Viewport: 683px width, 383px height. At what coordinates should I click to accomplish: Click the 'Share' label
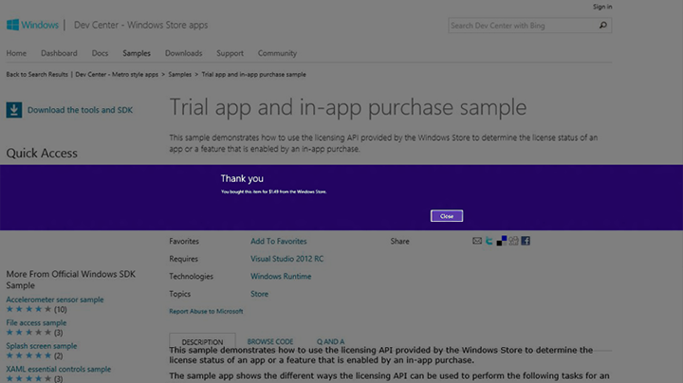pos(399,241)
